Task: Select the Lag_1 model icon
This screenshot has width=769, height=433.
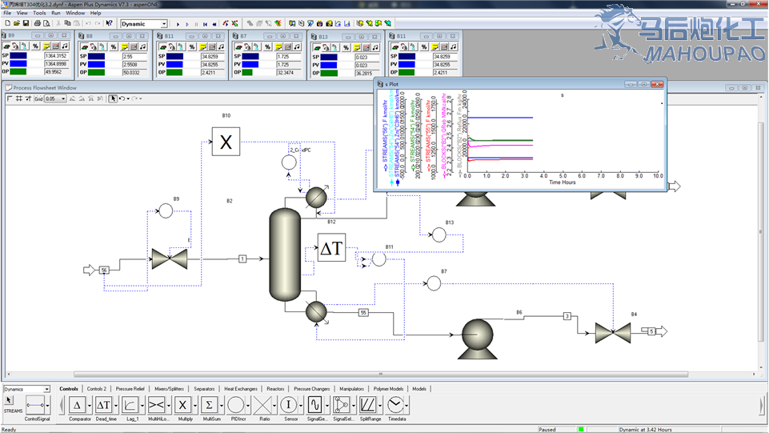Action: click(130, 405)
